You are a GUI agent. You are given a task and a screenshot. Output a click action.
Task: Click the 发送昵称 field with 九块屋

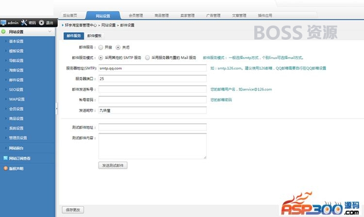tap(152, 110)
